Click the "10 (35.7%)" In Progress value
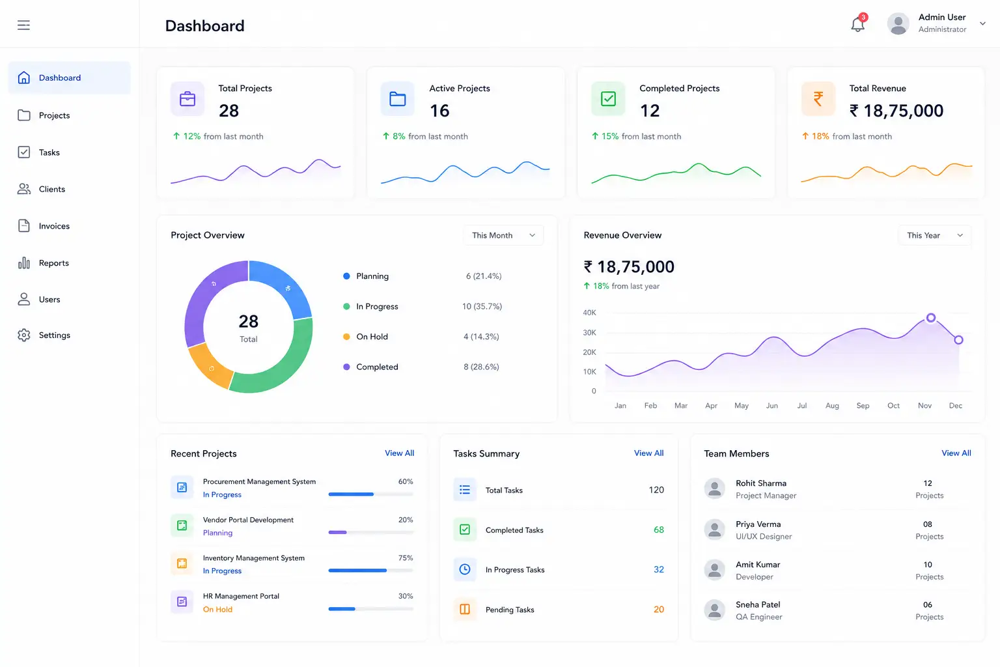Viewport: 1000px width, 667px height. 482,306
